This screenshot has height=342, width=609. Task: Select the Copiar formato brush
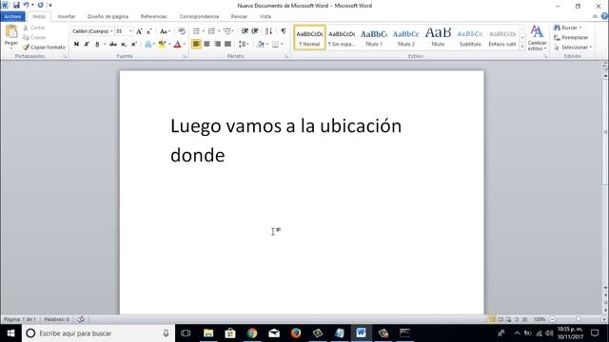coord(44,47)
